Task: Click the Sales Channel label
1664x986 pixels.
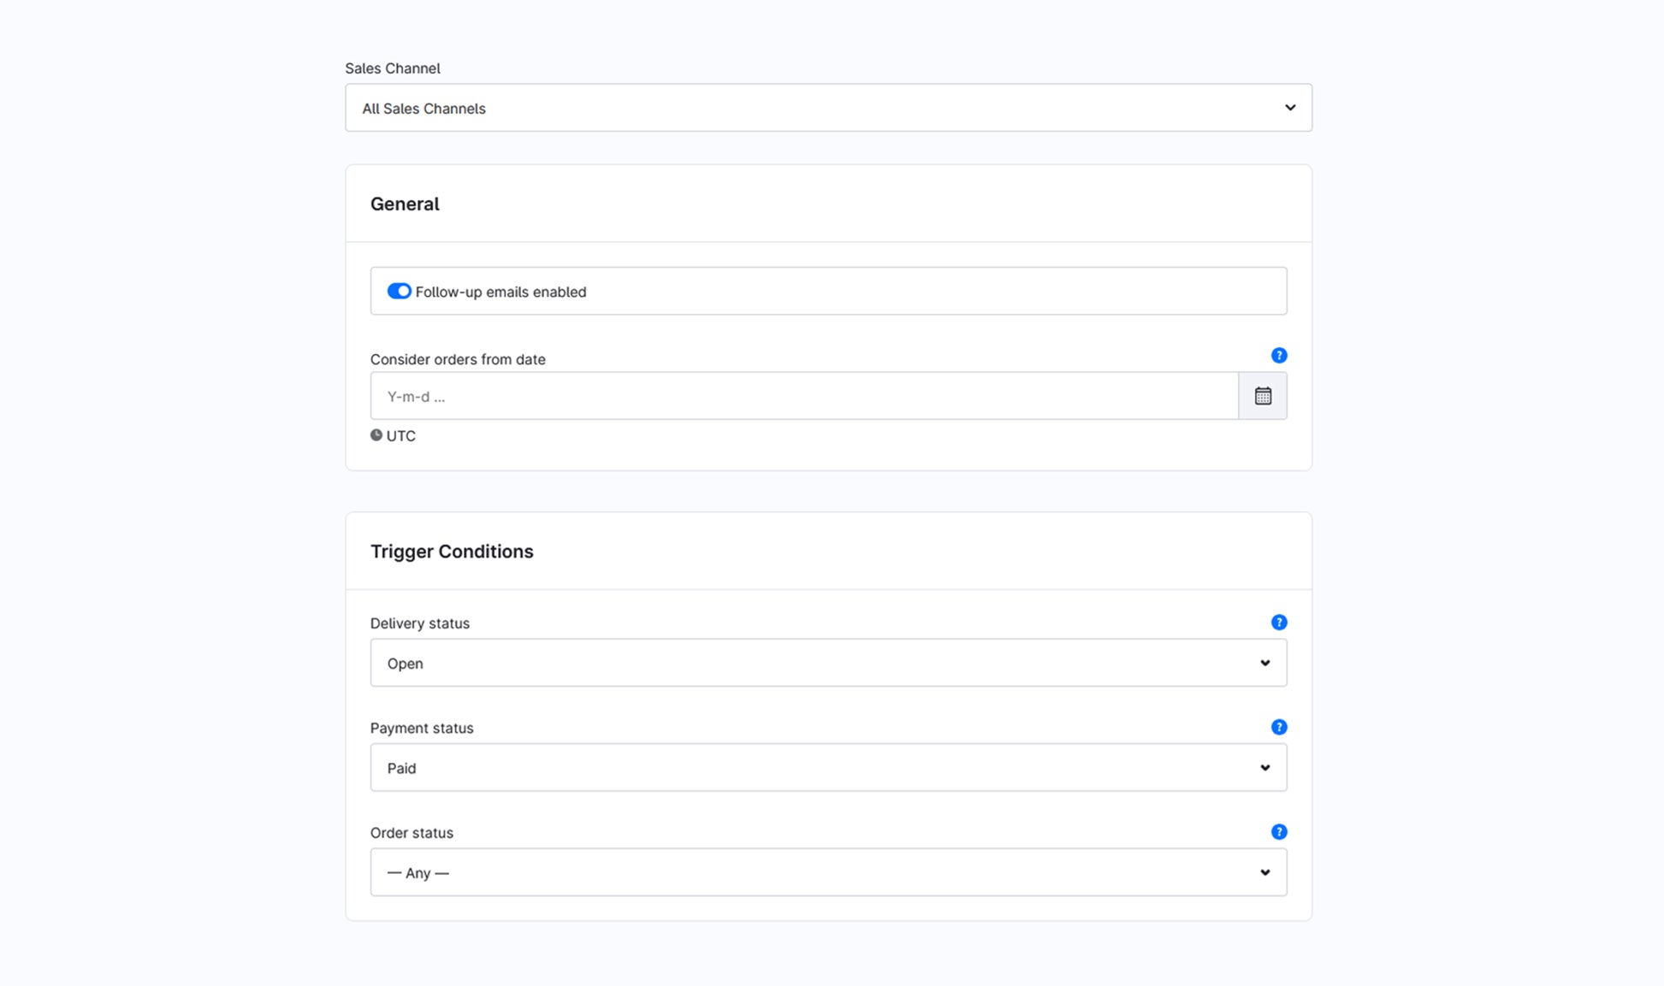Action: pos(393,68)
